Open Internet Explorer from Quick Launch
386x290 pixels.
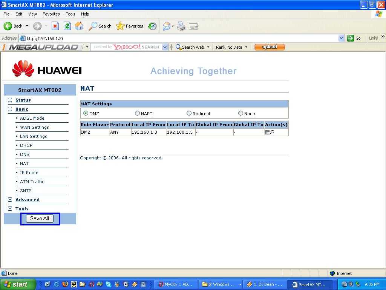pos(56,284)
